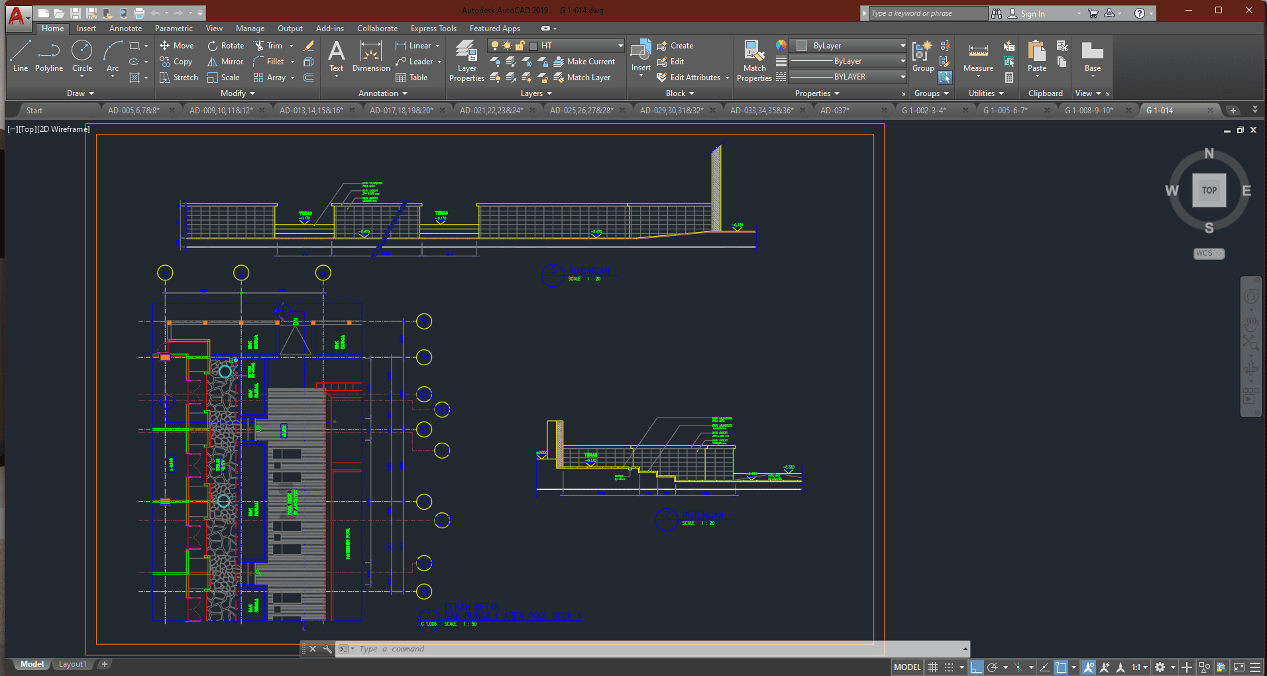
Task: Toggle the grid display in status bar
Action: (932, 667)
